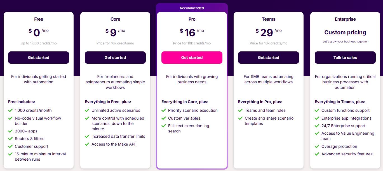This screenshot has height=171, width=383.
Task: Click the checkmark beside Routers & filters
Action: [10, 139]
